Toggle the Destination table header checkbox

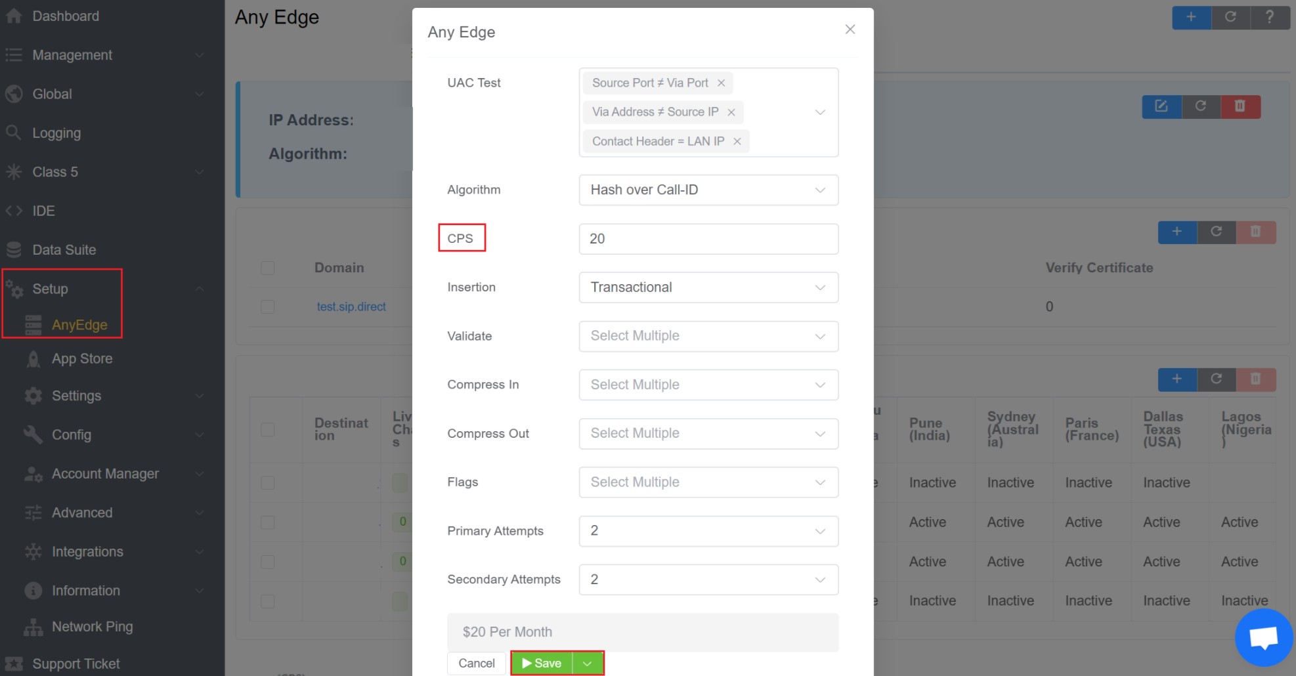coord(268,430)
